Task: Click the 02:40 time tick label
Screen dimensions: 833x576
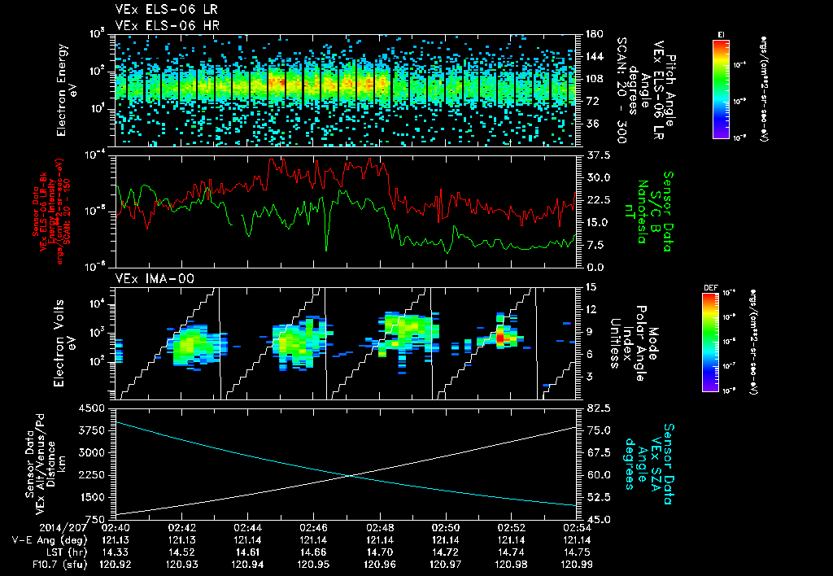Action: [x=116, y=529]
